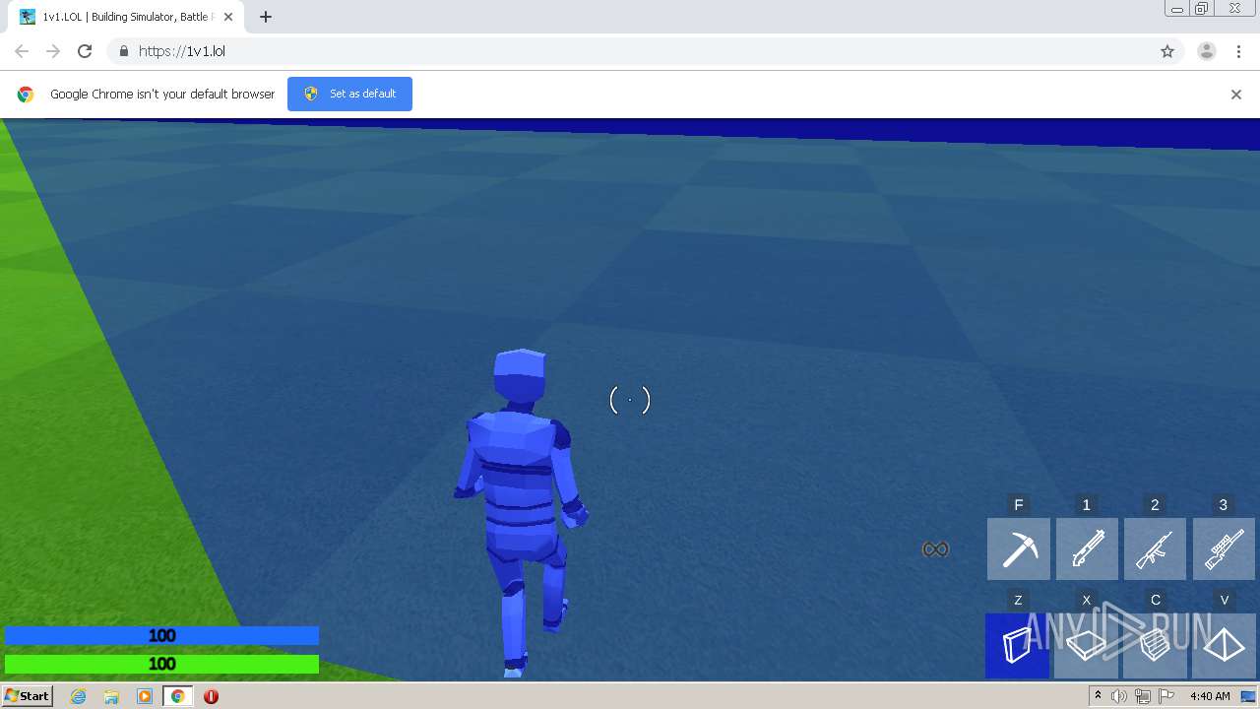Click the F key label above pickaxe

pos(1019,504)
